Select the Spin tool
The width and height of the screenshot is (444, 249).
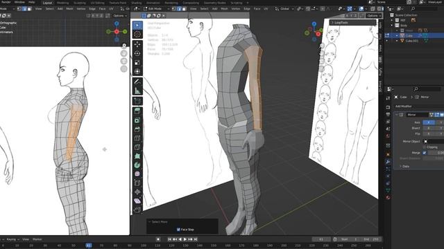pos(137,165)
